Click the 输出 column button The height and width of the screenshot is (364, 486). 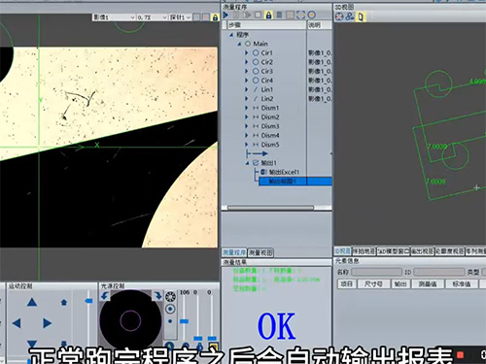pyautogui.click(x=400, y=283)
